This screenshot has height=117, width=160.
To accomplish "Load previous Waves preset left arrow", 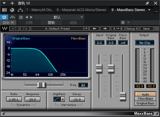I will (94, 29).
